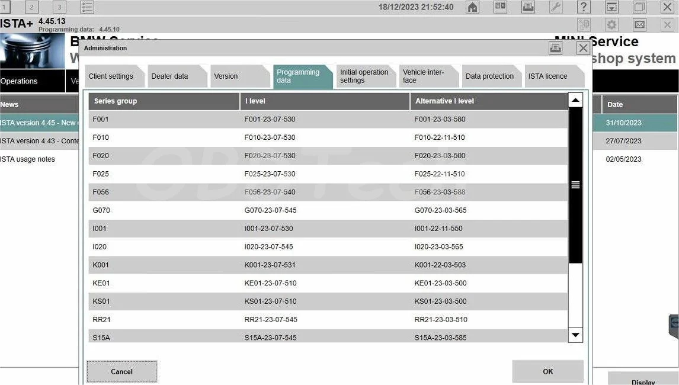Click the Series group column header
Image resolution: width=679 pixels, height=385 pixels.
pyautogui.click(x=164, y=101)
